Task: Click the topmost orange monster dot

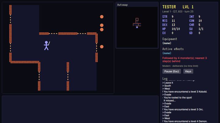Action: (102, 17)
